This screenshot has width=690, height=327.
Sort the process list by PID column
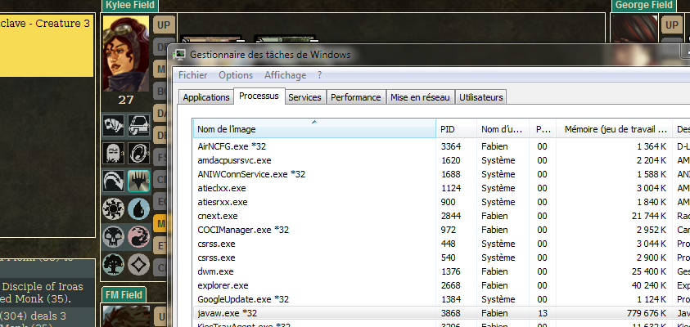455,129
